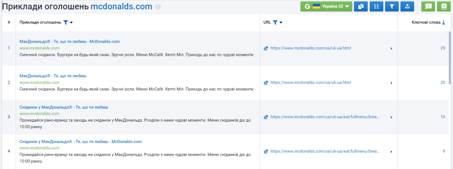Open the green help question-mark button
This screenshot has height=169, width=453.
(444, 6)
